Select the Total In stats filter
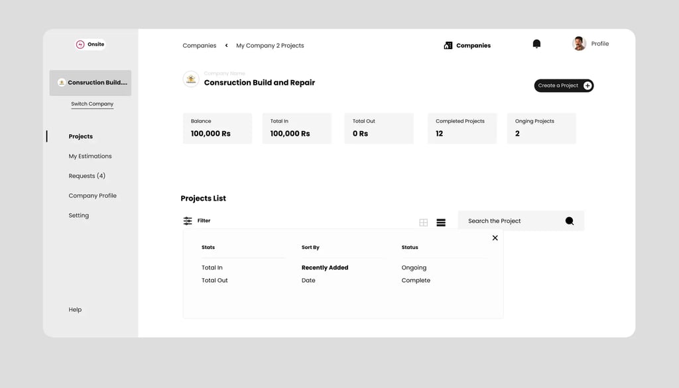 tap(212, 267)
